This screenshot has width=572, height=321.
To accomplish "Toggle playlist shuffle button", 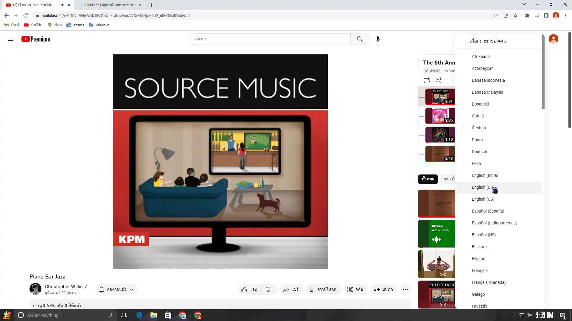I will [438, 80].
